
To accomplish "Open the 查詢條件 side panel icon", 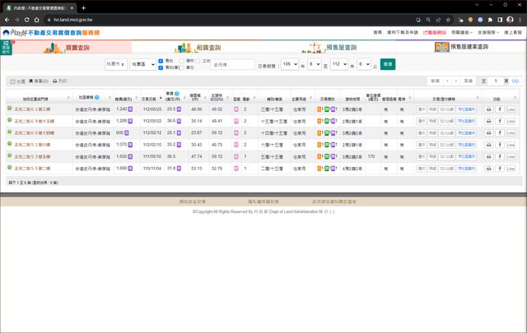I will tap(7, 49).
